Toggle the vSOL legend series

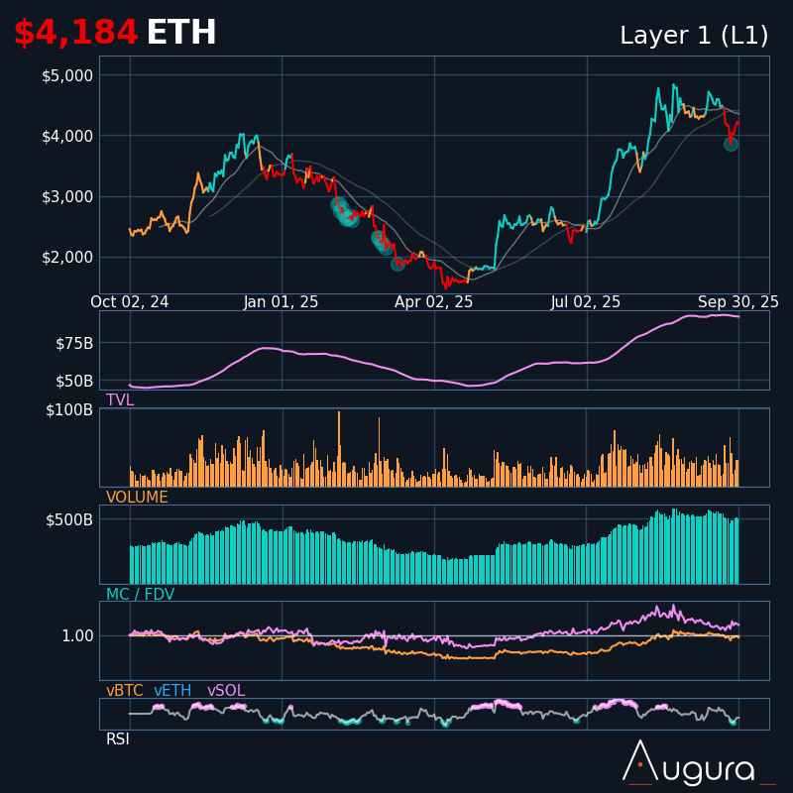[x=226, y=691]
